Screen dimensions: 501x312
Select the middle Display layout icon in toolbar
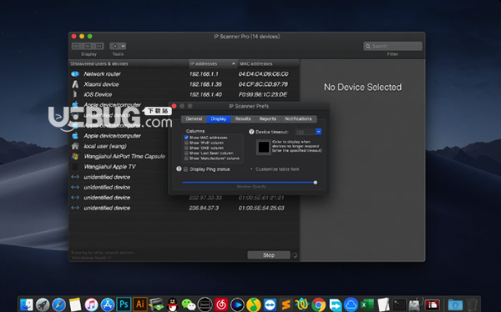point(88,47)
